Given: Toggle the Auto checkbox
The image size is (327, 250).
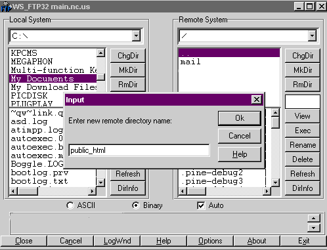Looking at the screenshot, I should (x=201, y=205).
